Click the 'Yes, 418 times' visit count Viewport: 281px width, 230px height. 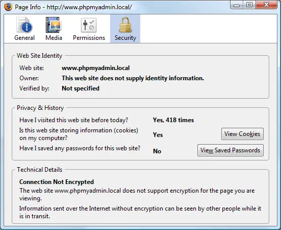(173, 120)
